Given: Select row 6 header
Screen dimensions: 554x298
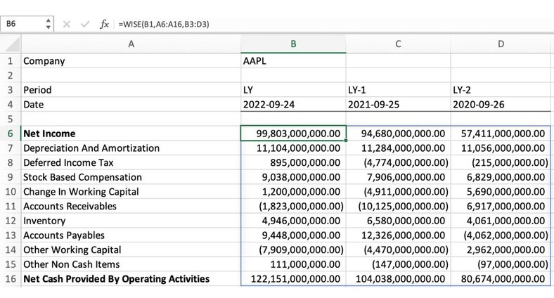Looking at the screenshot, I should (x=10, y=134).
